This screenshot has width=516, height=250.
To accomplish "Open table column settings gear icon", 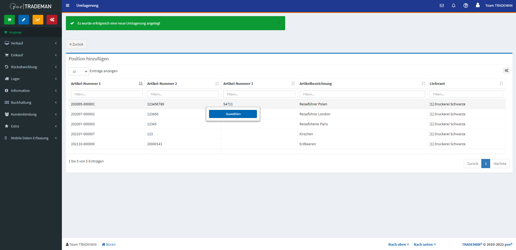I will pyautogui.click(x=506, y=71).
